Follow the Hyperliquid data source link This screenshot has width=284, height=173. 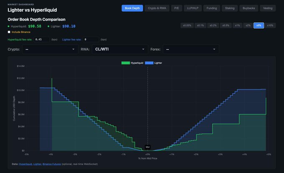25,164
